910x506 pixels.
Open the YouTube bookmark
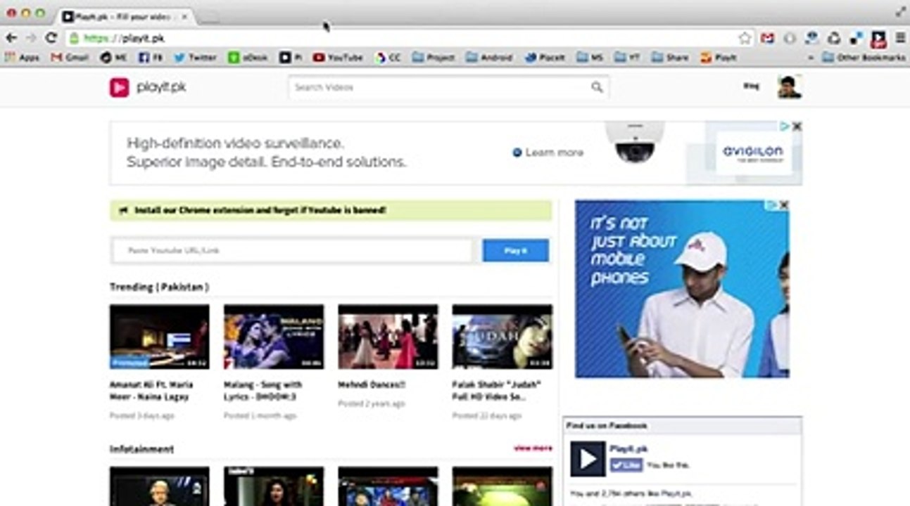tap(338, 58)
